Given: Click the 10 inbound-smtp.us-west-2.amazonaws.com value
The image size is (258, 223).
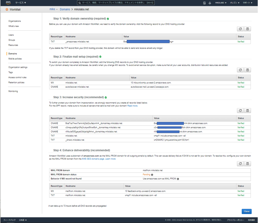Looking at the screenshot, I should (151, 83).
